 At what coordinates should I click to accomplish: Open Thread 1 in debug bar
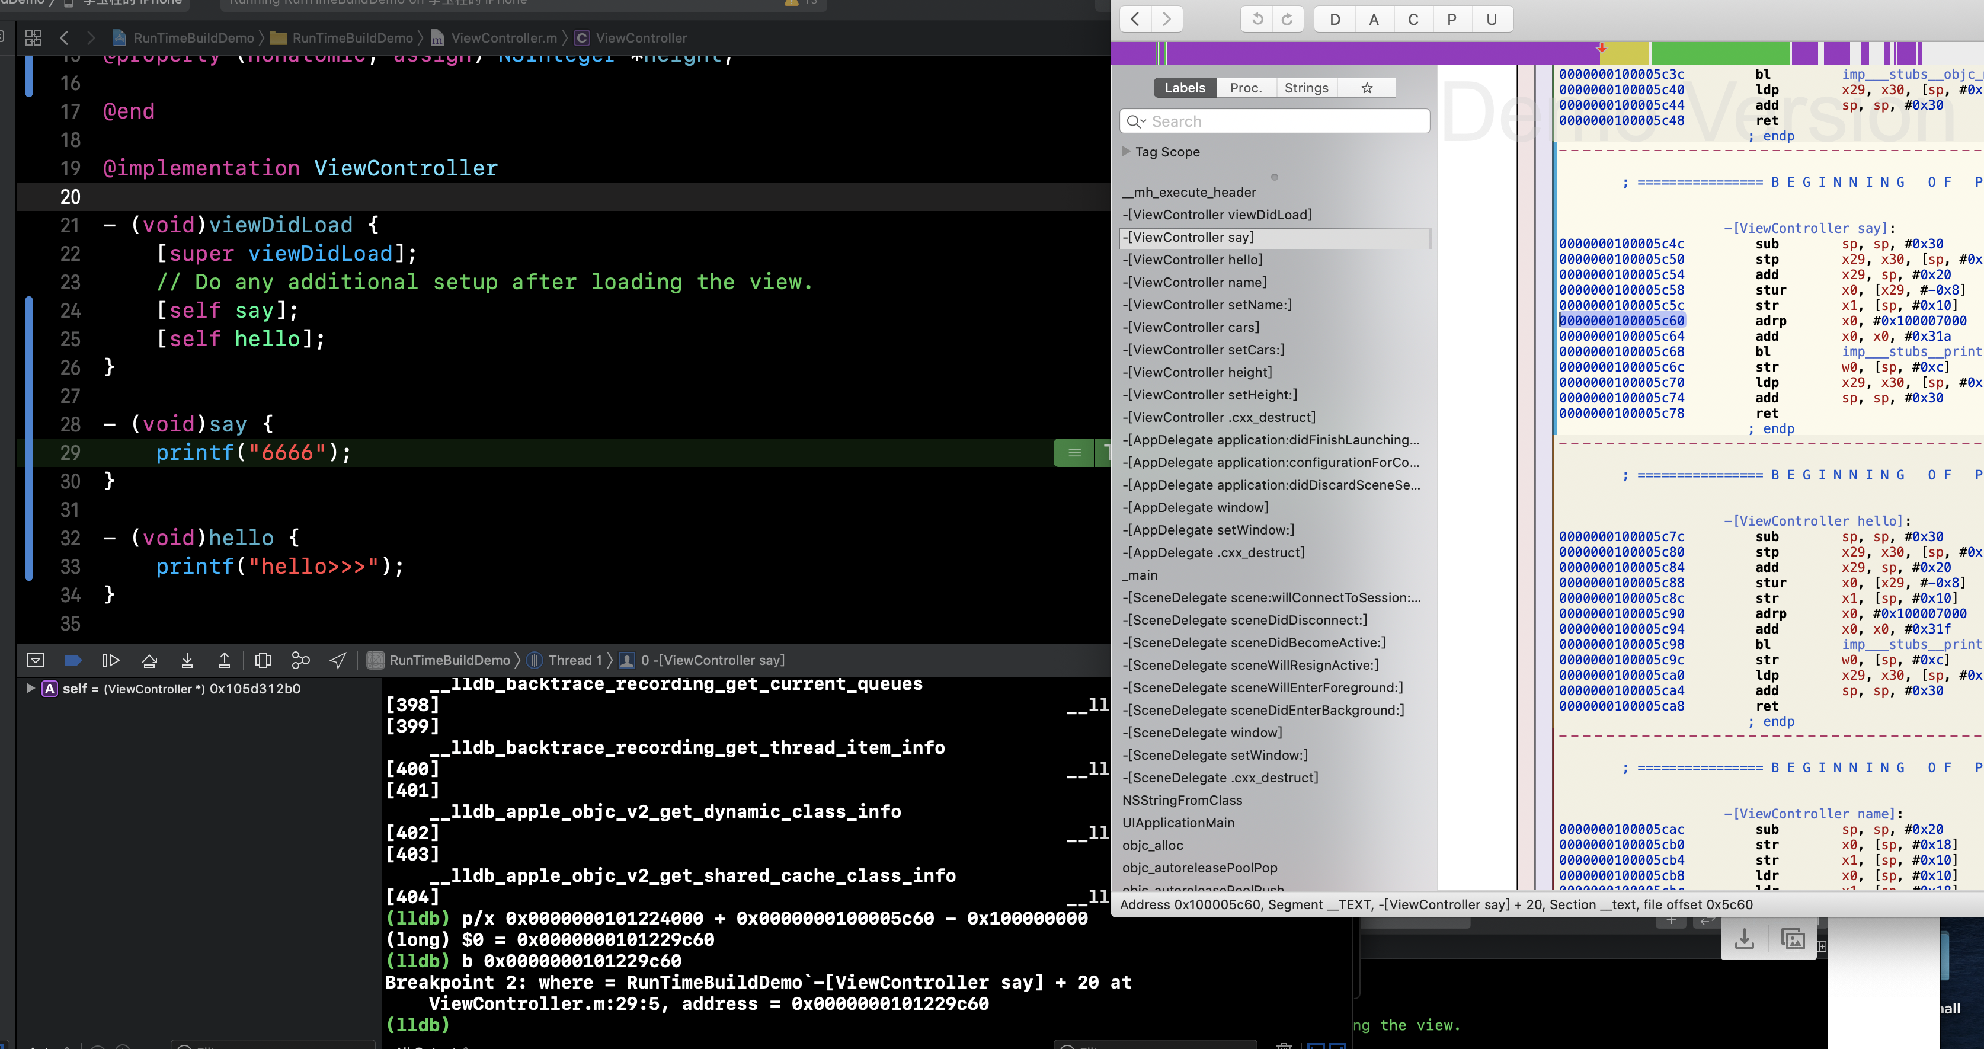565,660
